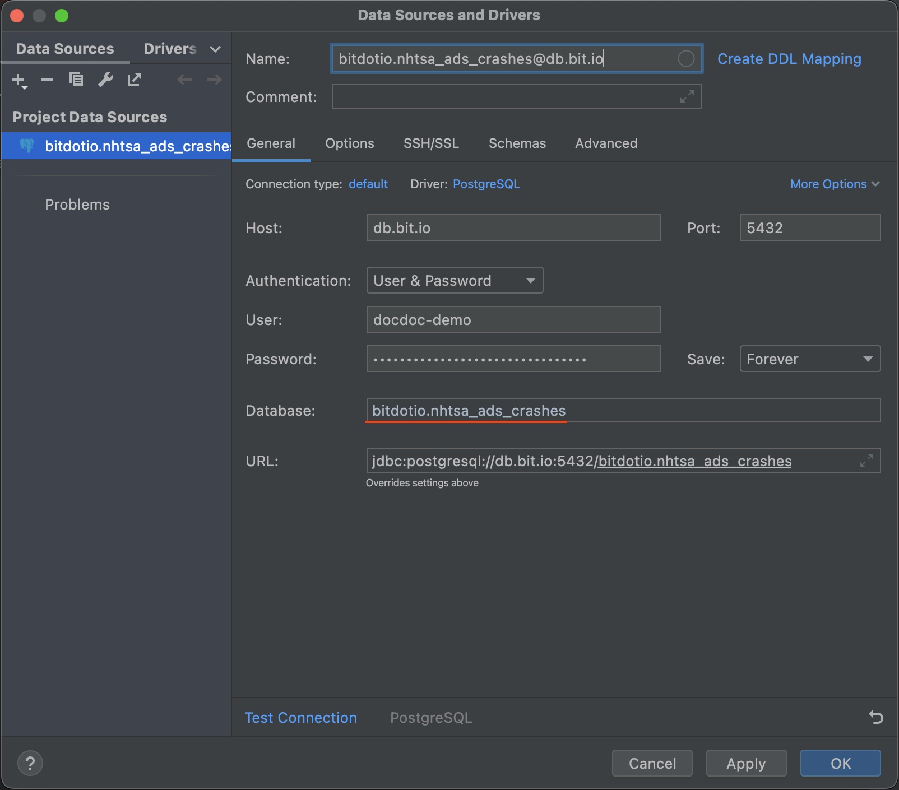
Task: Click the Create DDL Mapping link
Action: click(x=789, y=59)
